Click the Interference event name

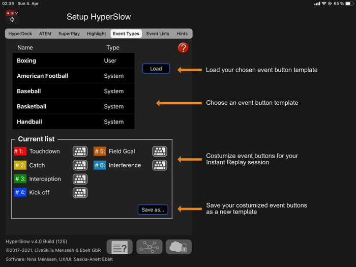coord(125,165)
